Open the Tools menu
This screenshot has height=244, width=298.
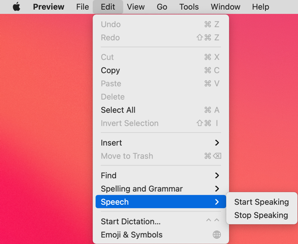[x=189, y=7]
